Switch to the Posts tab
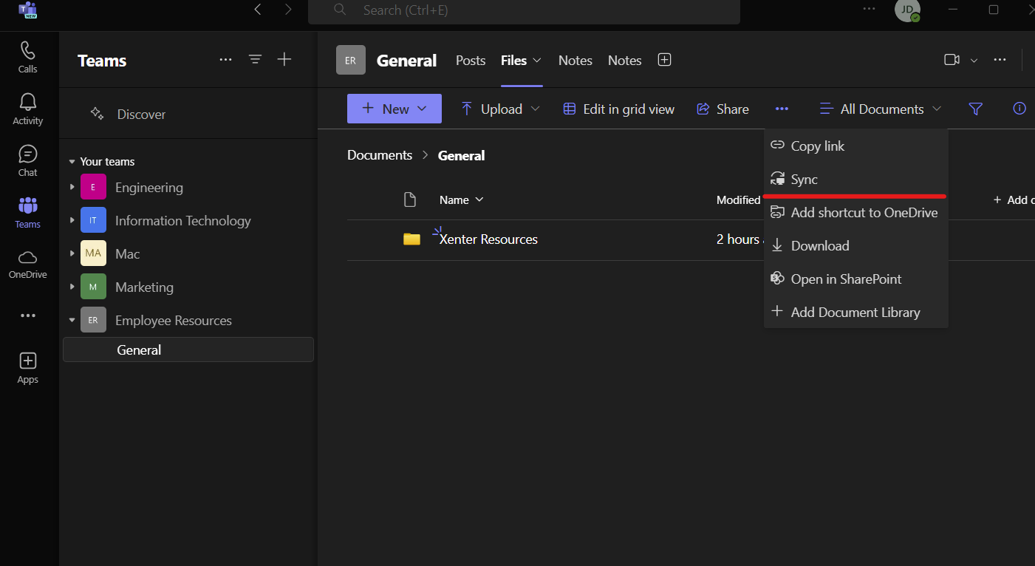The height and width of the screenshot is (566, 1035). coord(471,61)
